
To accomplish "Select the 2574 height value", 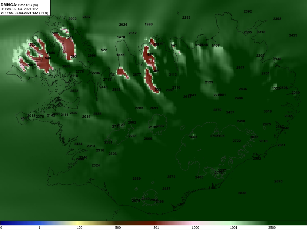I will pyautogui.click(x=171, y=177).
